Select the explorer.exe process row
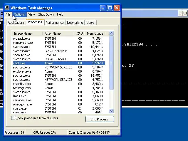 (x=59, y=71)
